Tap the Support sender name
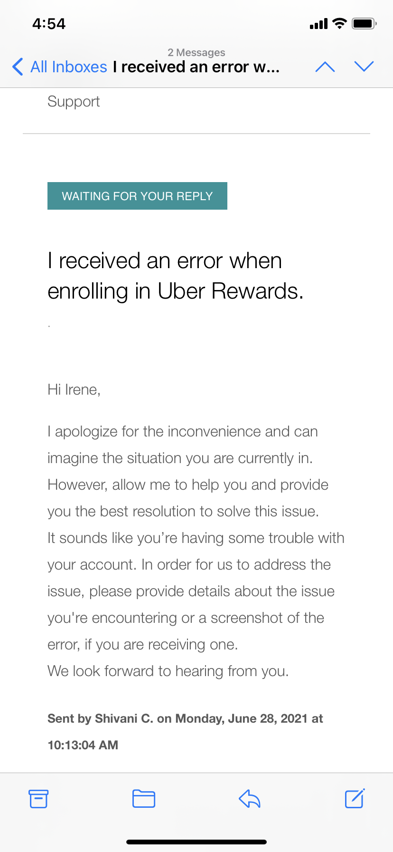This screenshot has height=852, width=393. point(74,102)
